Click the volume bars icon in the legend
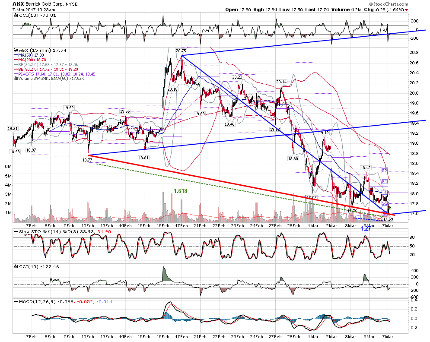Screen dimensions: 430x342 tap(16, 79)
